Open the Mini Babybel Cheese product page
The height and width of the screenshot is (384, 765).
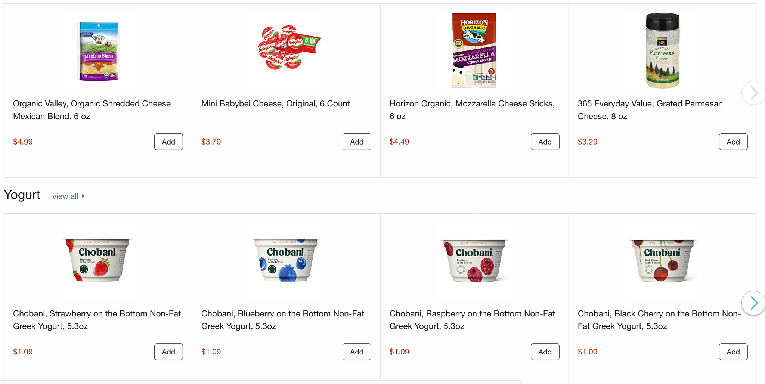click(x=275, y=103)
